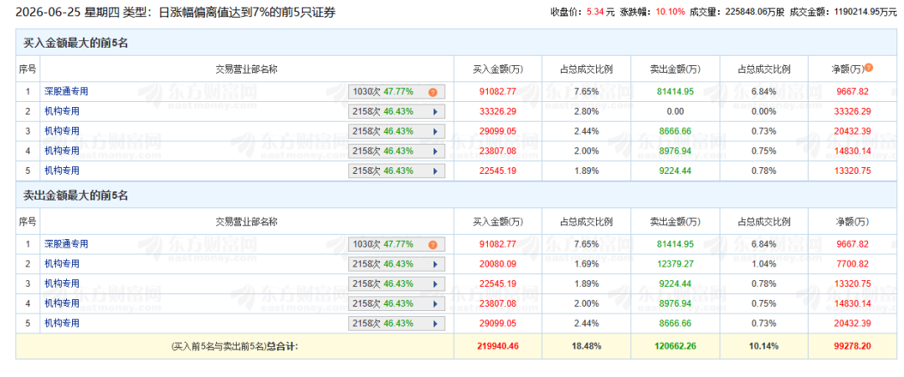Click the 0.00 sell amount cell

click(675, 111)
